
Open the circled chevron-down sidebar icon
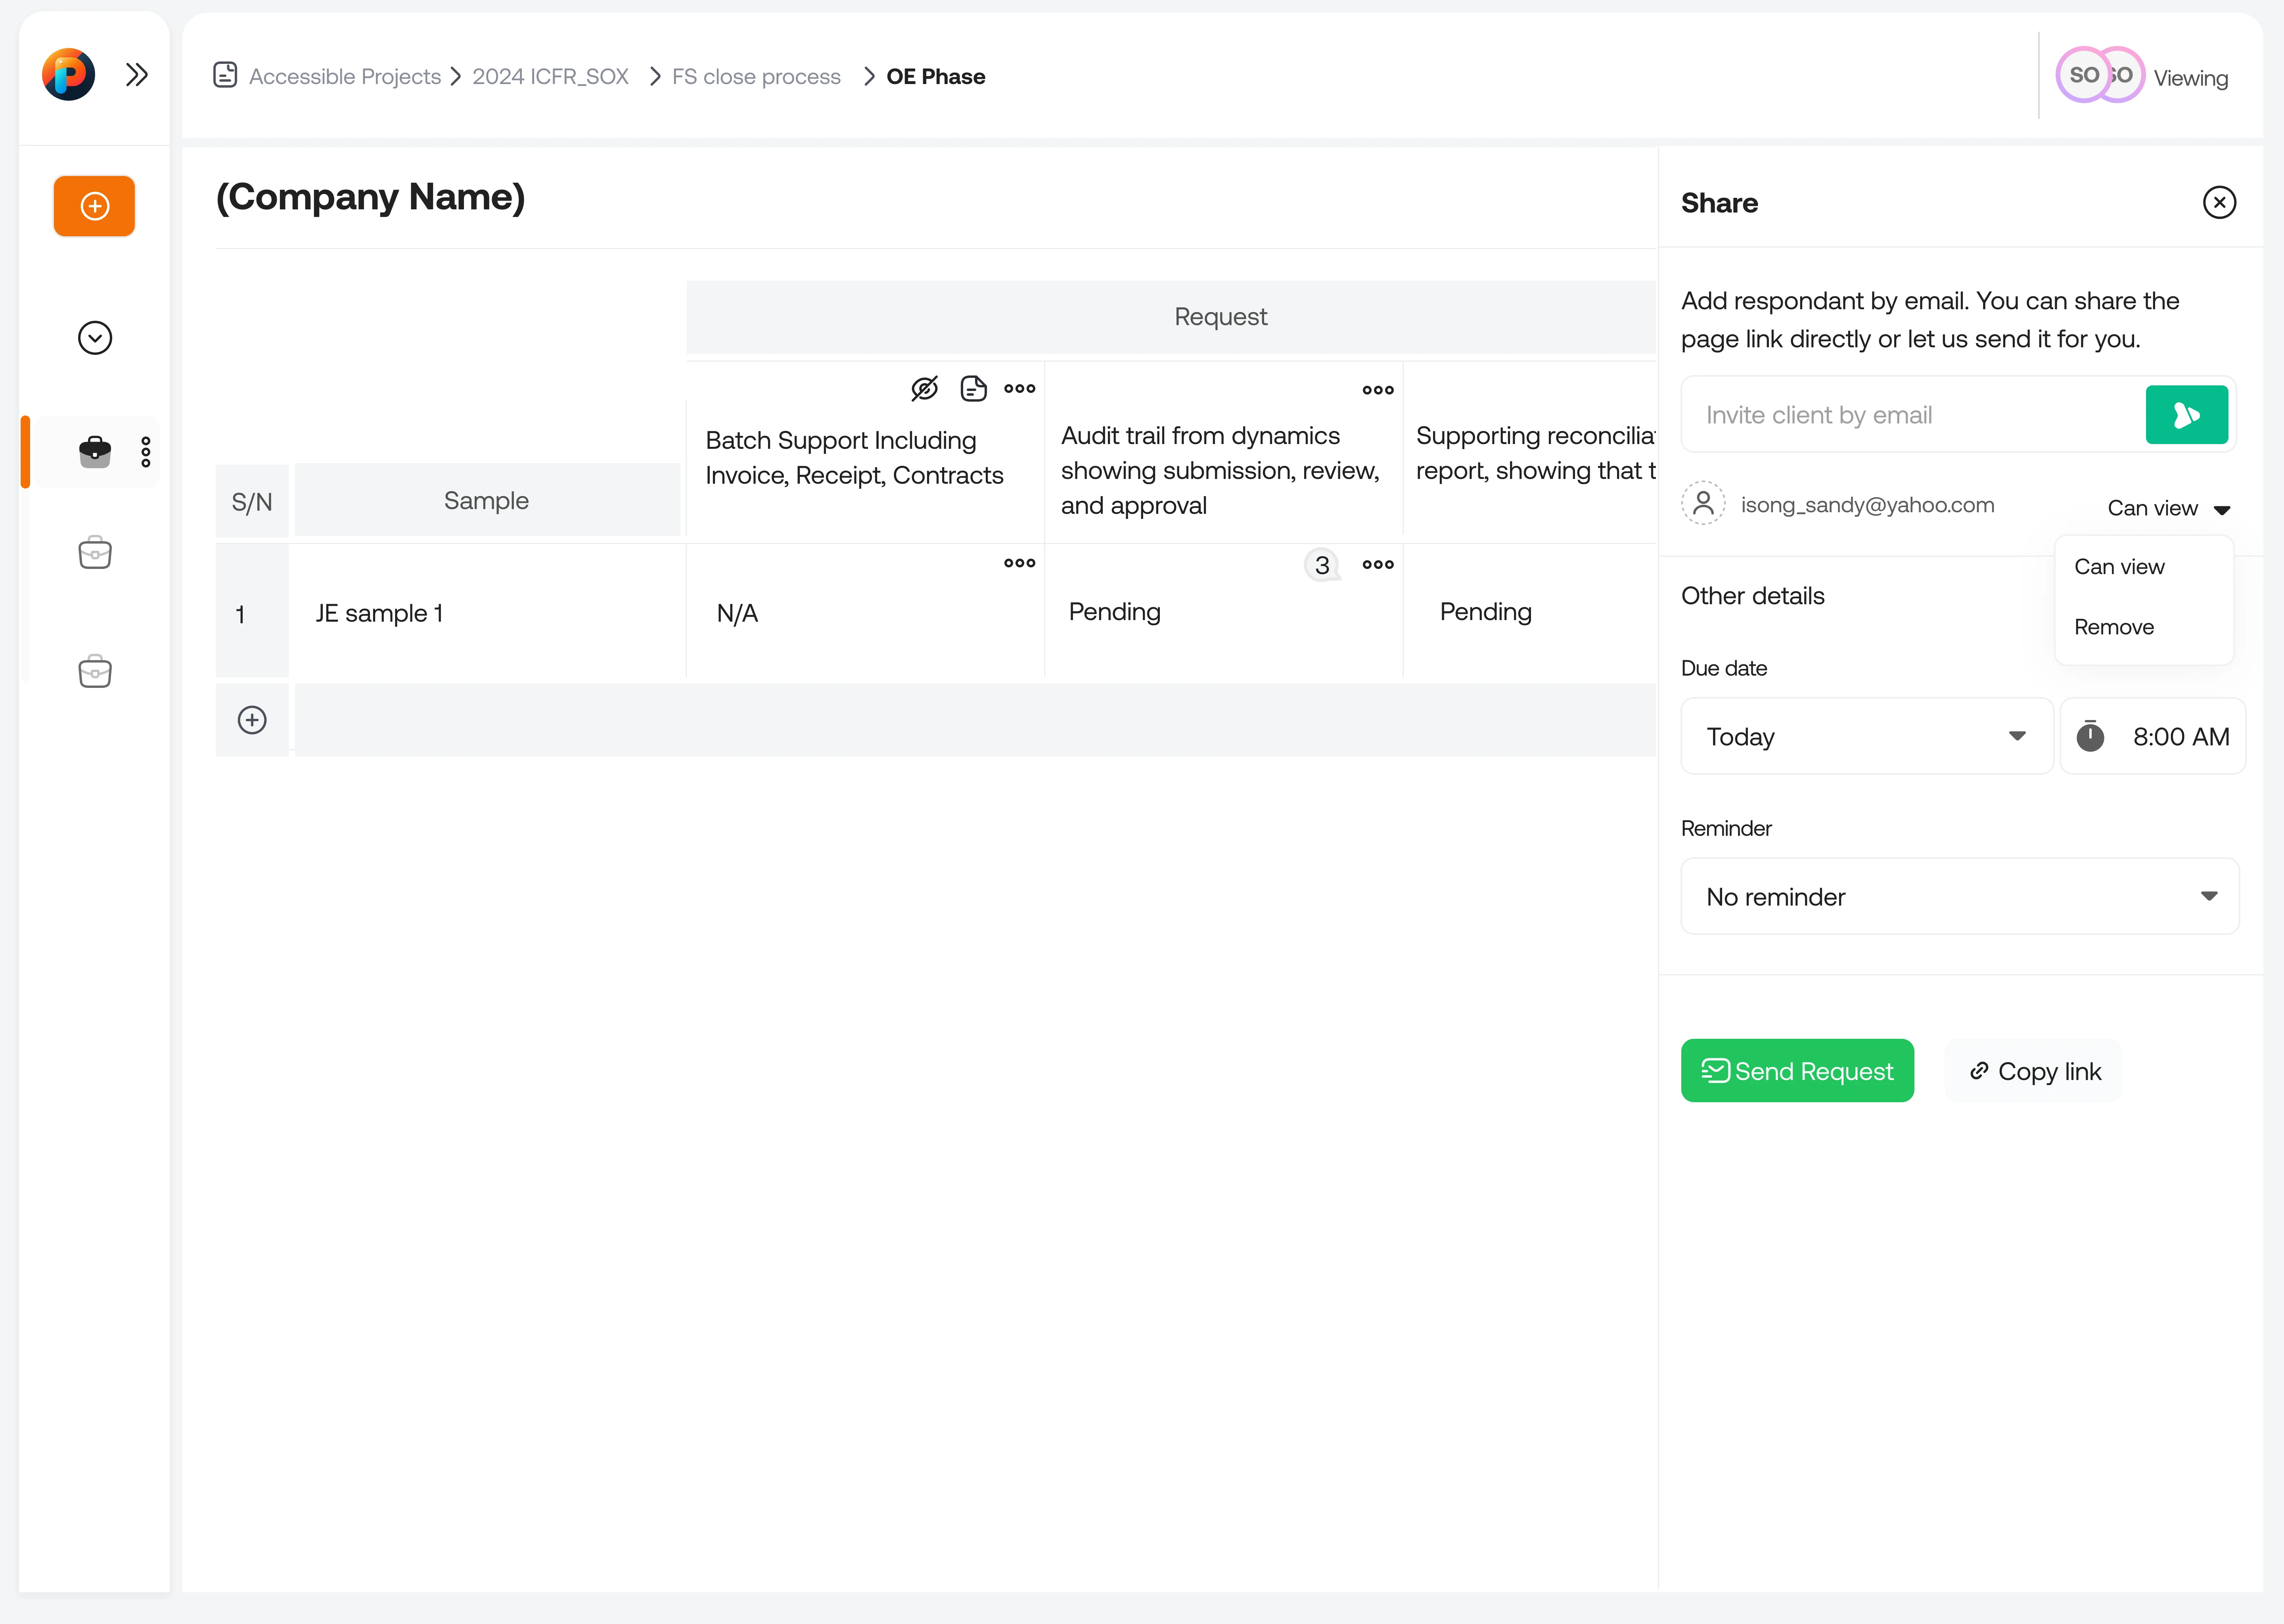95,338
